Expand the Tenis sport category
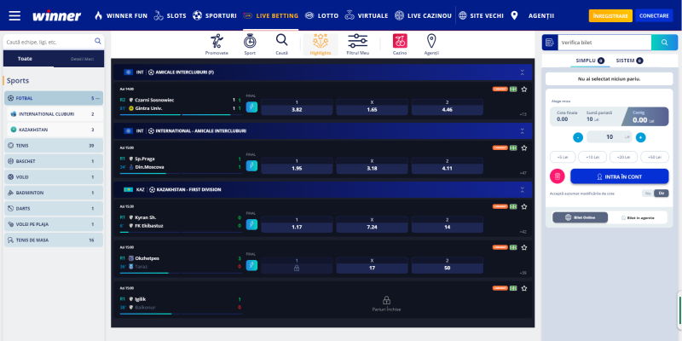This screenshot has height=341, width=682. [x=54, y=146]
